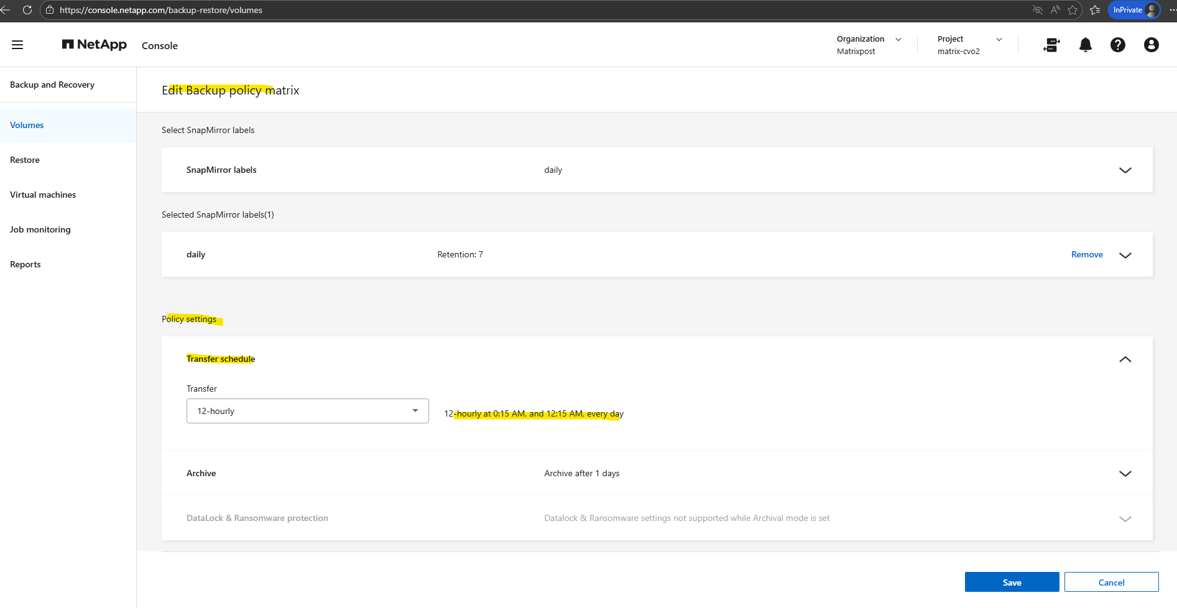
Task: Open the help question mark icon
Action: [1117, 45]
